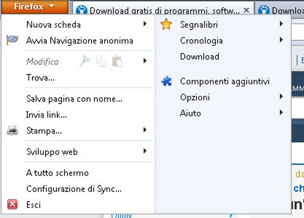This screenshot has height=218, width=304.
Task: Select Invia link... menu item
Action: [x=77, y=115]
